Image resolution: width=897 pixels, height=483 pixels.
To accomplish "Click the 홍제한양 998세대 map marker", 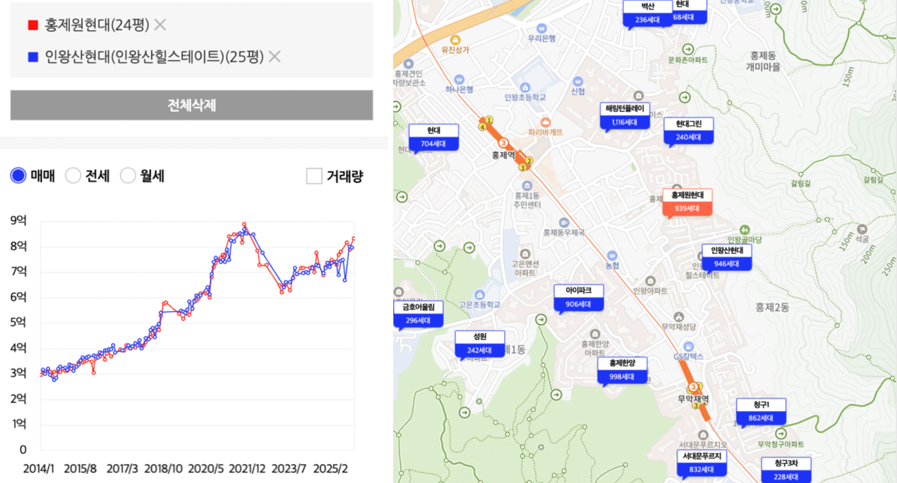I will (622, 370).
